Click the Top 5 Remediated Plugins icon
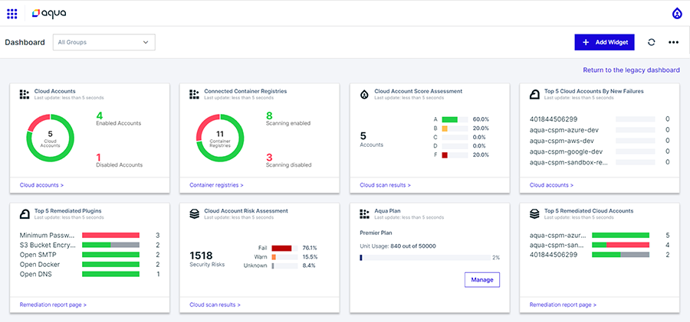Screen dimensions: 690x322 [25, 214]
